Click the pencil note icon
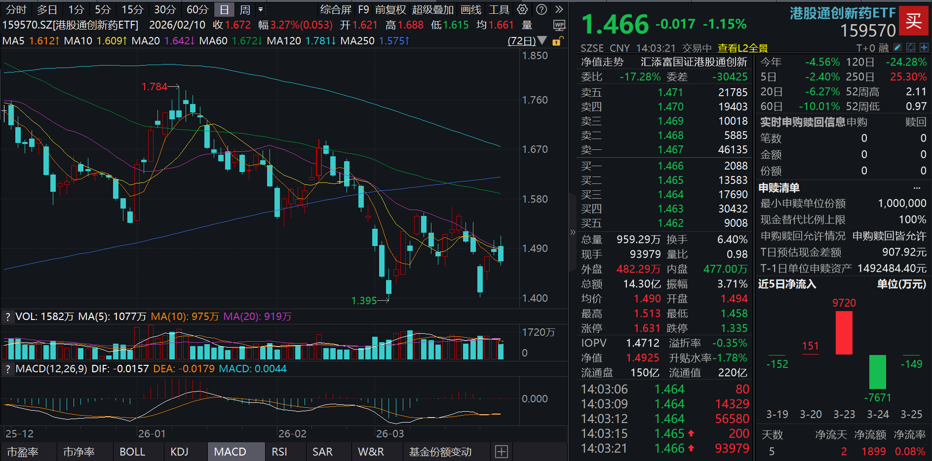The image size is (932, 461). [897, 47]
